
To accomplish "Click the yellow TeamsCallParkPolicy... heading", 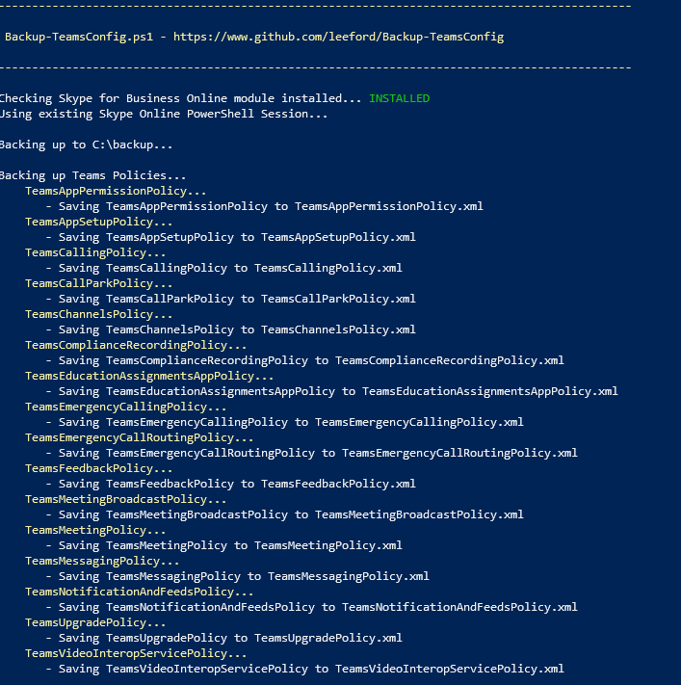I will click(98, 283).
